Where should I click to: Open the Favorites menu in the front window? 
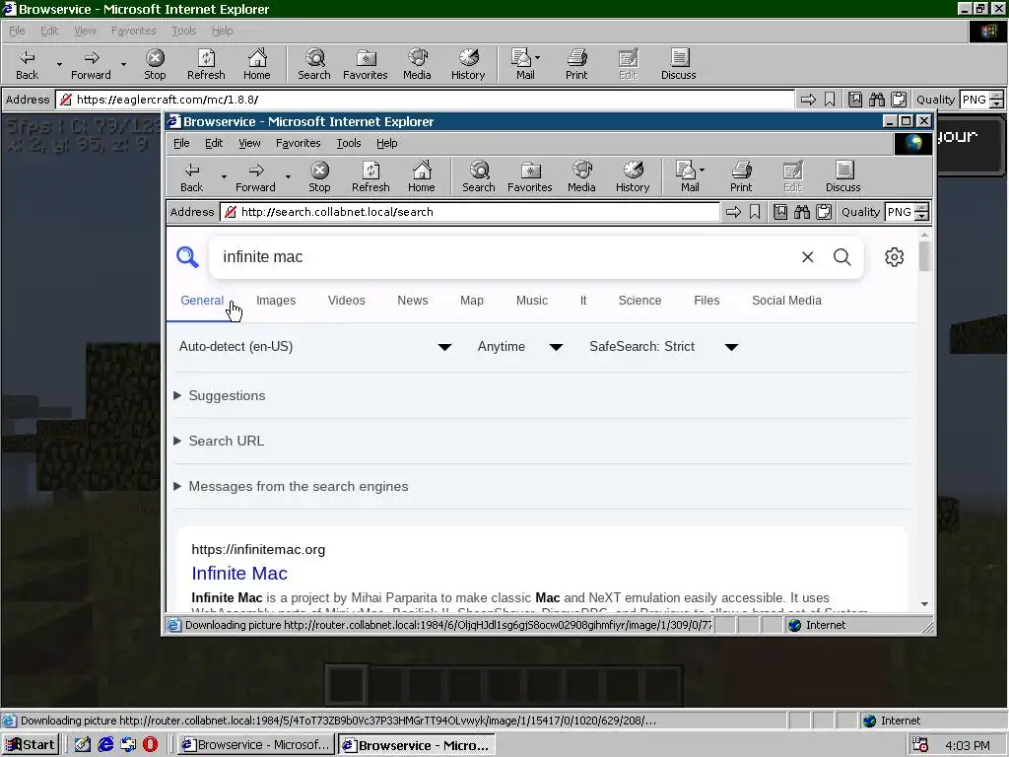click(298, 143)
